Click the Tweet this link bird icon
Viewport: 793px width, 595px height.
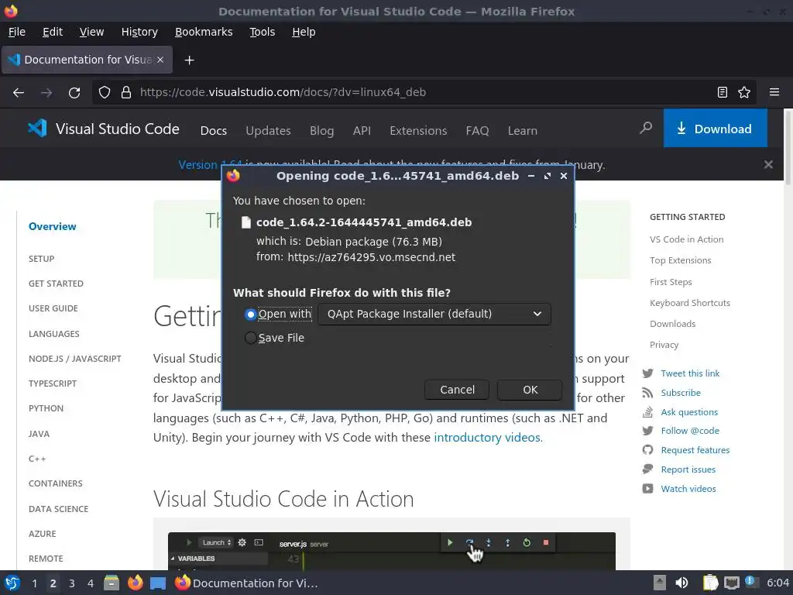[648, 373]
